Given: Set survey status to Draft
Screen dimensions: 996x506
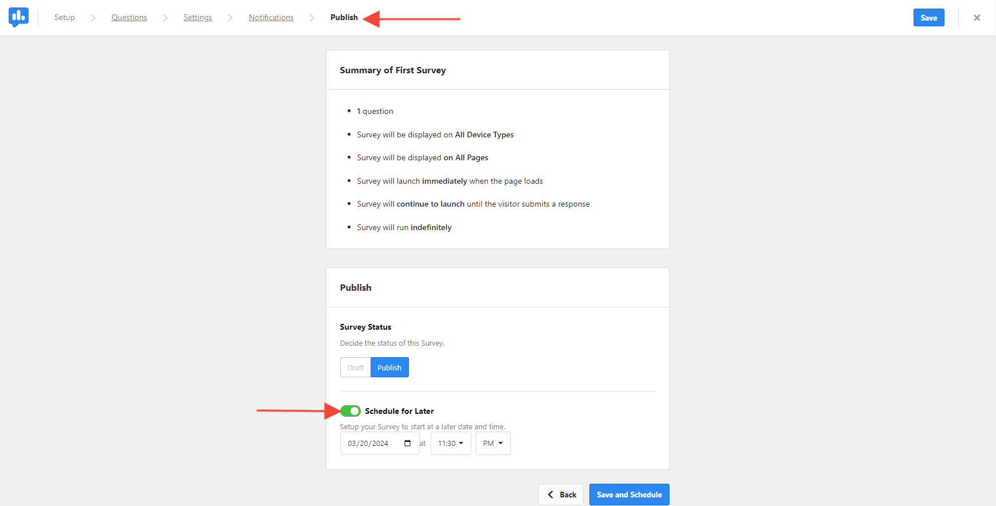Looking at the screenshot, I should (x=356, y=367).
